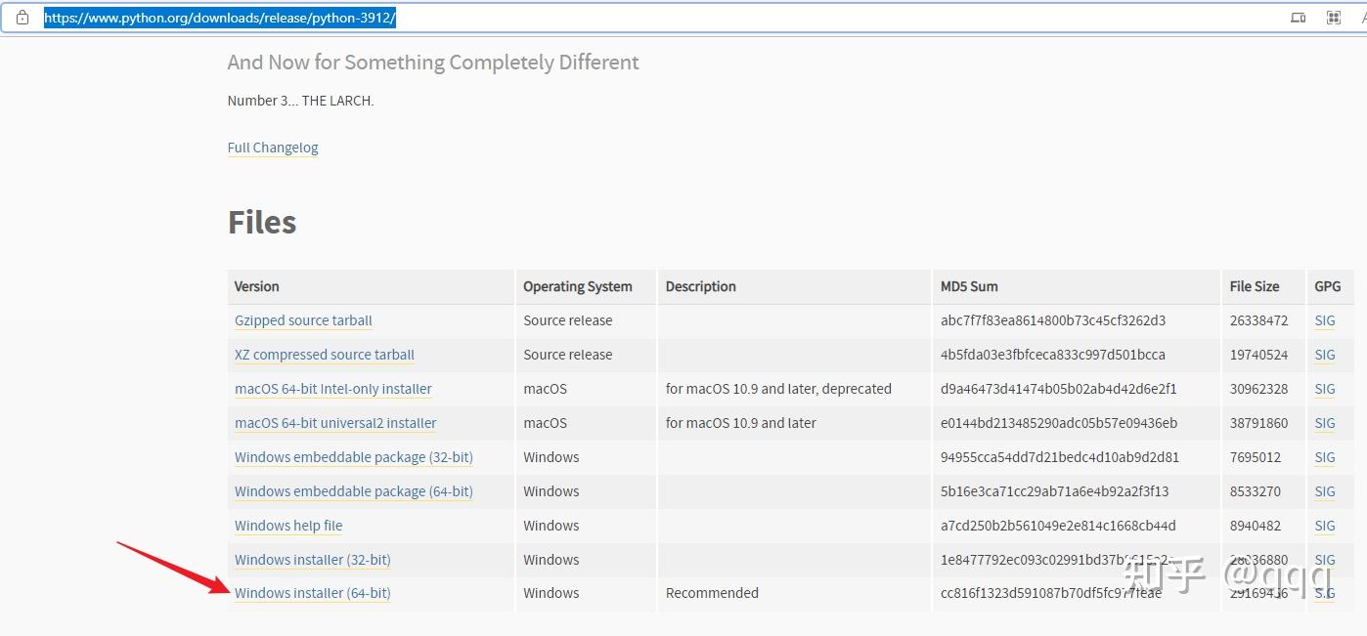Click SIG for macOS universal2 installer

pyautogui.click(x=1325, y=423)
